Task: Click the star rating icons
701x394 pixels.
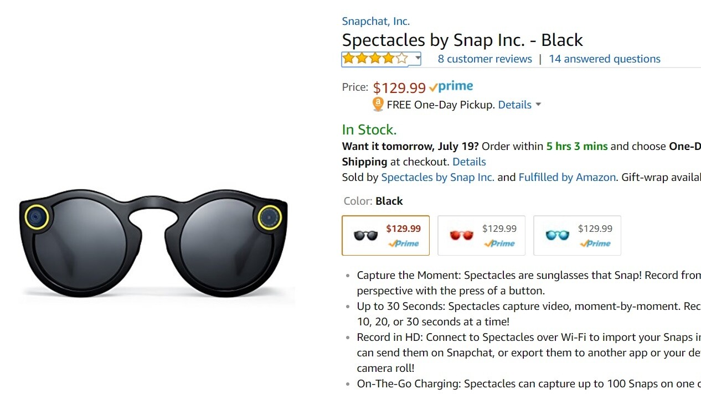Action: point(374,58)
